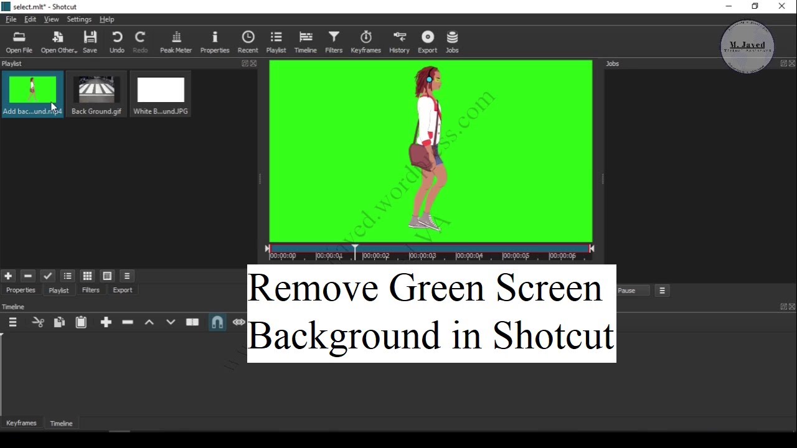Switch to the Filters bottom tab
The width and height of the screenshot is (797, 448).
91,290
